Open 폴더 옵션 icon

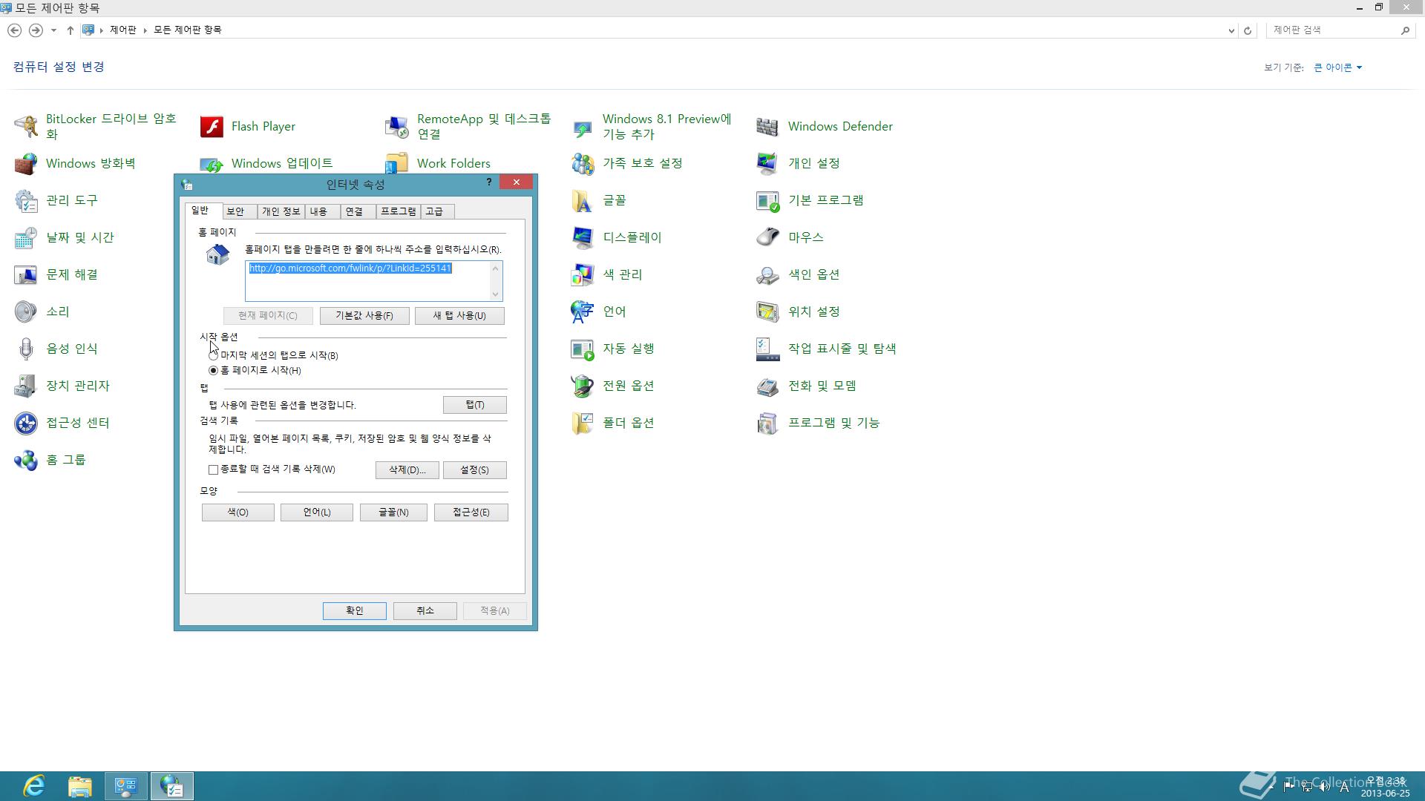pos(582,423)
